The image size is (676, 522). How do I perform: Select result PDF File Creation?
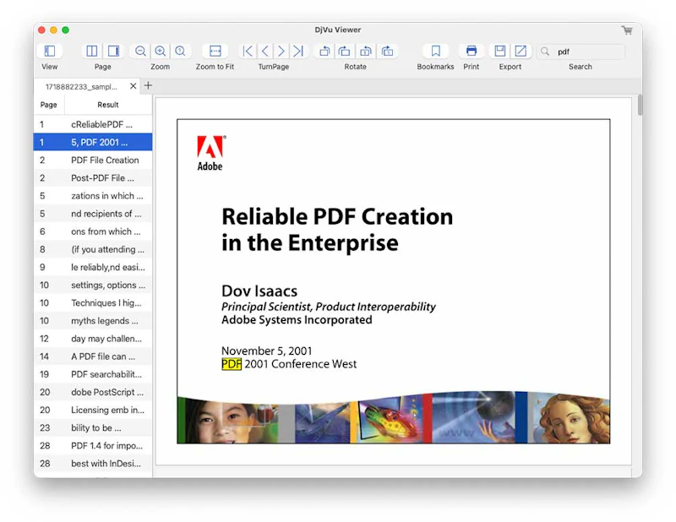(93, 160)
